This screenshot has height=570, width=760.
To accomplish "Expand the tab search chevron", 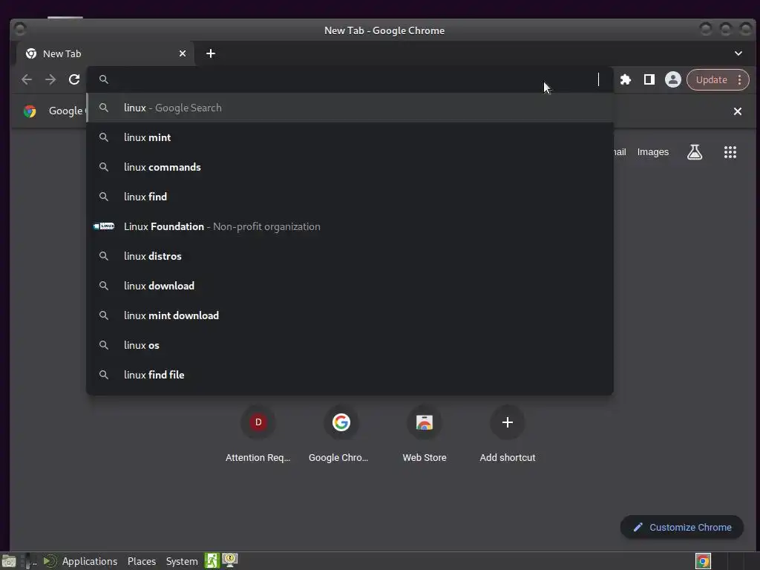I will pos(738,53).
